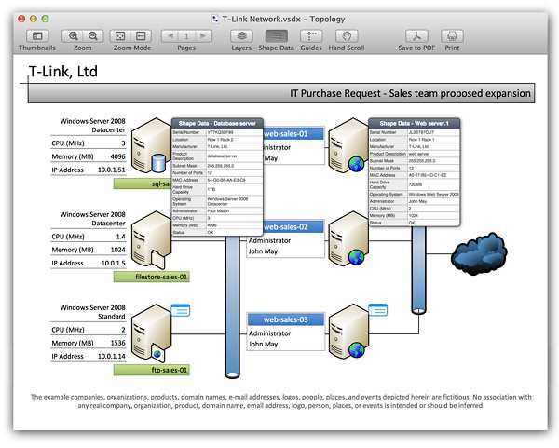The image size is (559, 448).
Task: Click the blue web-sales-03 header
Action: click(x=286, y=319)
